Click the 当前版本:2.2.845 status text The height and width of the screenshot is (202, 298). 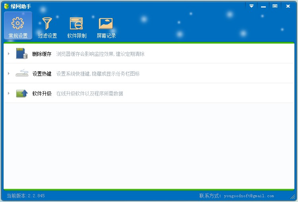click(26, 196)
